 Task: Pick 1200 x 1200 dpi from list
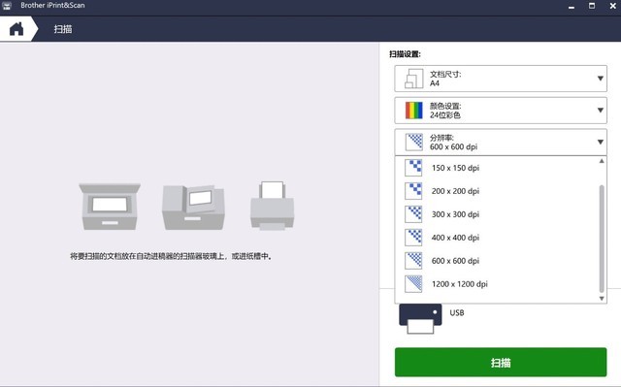click(498, 284)
